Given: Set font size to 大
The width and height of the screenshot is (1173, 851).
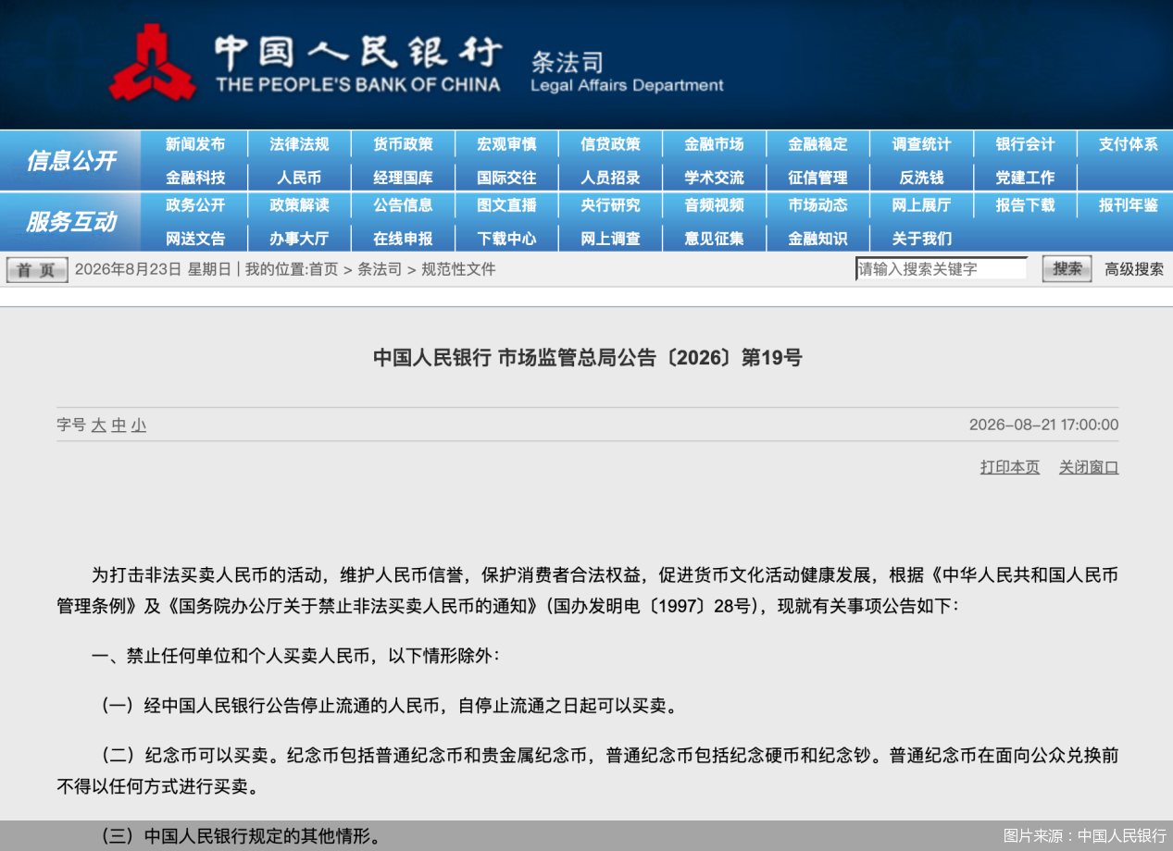Looking at the screenshot, I should 98,425.
